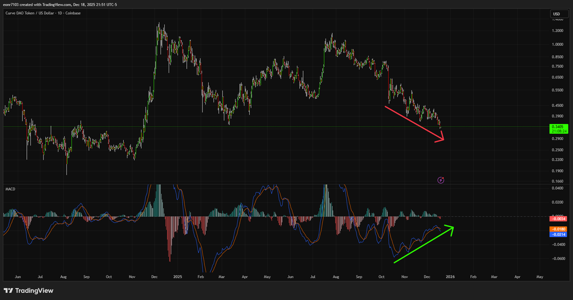Viewport: 573px width, 300px height.
Task: Click the 1.0000 price axis label
Action: [557, 45]
